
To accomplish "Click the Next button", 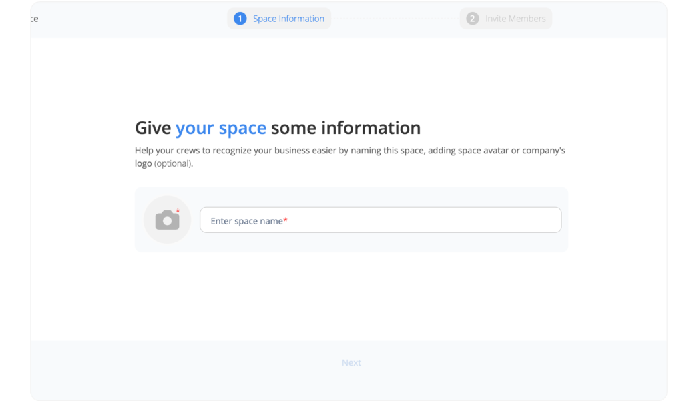I will [351, 362].
